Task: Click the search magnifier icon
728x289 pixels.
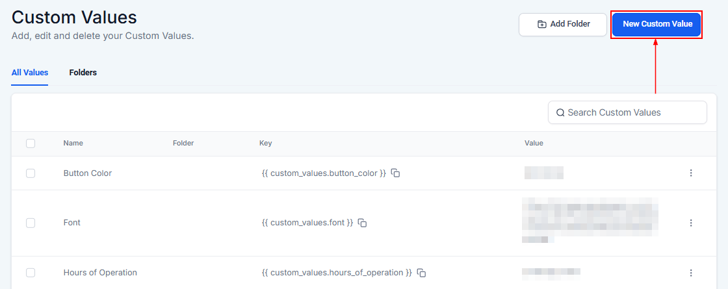Action: pos(560,112)
